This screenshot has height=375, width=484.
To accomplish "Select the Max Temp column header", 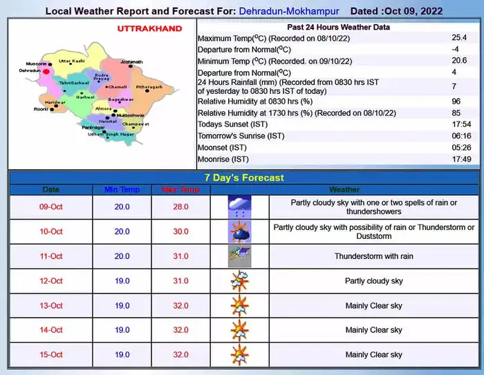I will (180, 189).
